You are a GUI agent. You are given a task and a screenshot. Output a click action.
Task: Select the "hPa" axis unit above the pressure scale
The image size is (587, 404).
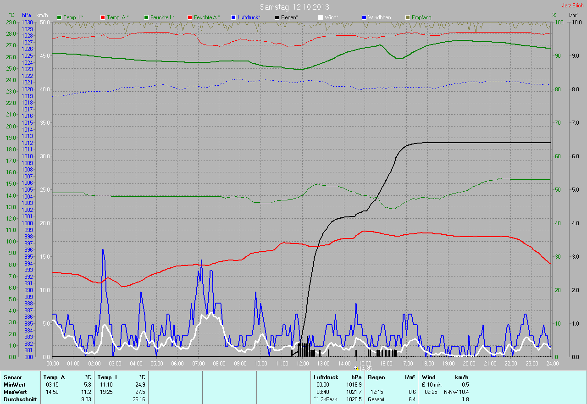[26, 15]
